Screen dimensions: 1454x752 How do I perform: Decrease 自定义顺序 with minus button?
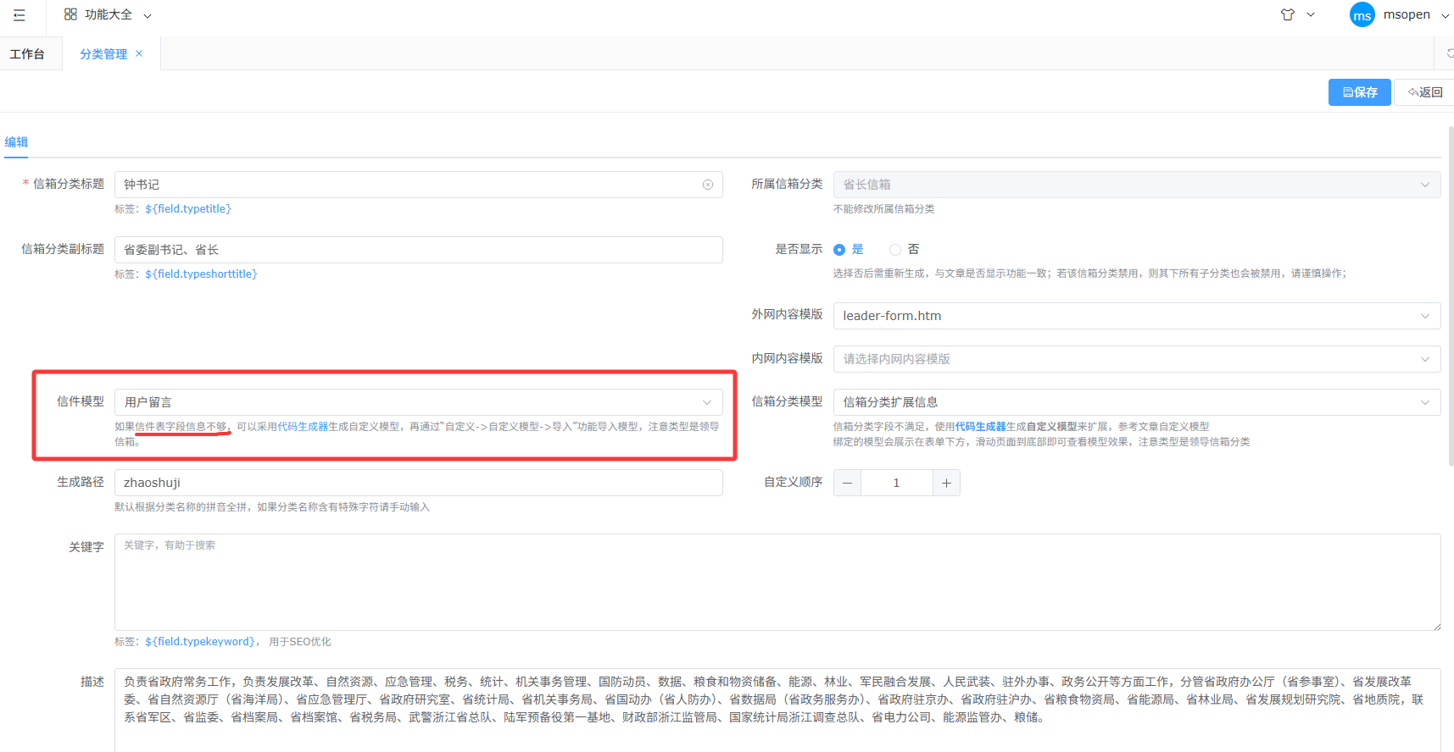[847, 483]
